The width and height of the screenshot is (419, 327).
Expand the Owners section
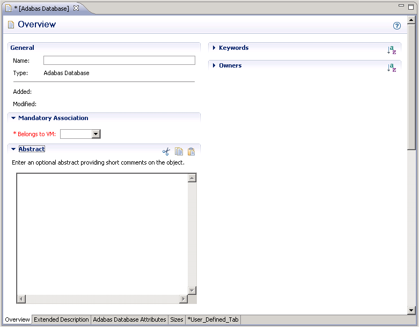[x=214, y=65]
